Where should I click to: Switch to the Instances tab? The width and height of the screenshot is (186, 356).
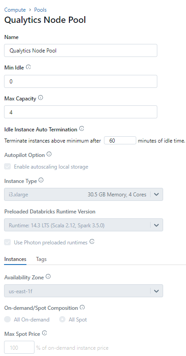(15, 259)
